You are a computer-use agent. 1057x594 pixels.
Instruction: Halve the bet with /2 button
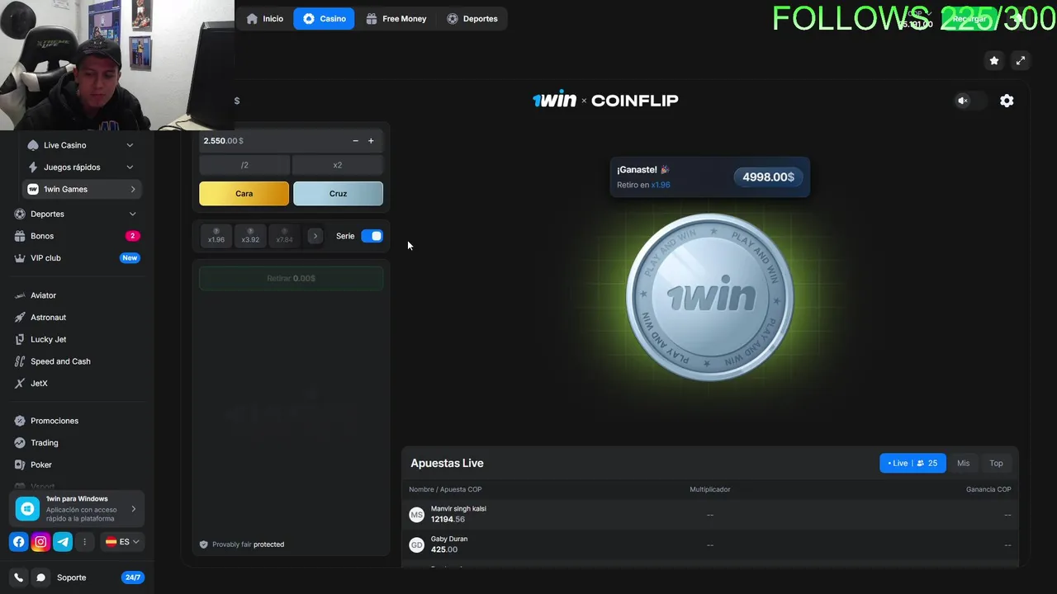(244, 165)
